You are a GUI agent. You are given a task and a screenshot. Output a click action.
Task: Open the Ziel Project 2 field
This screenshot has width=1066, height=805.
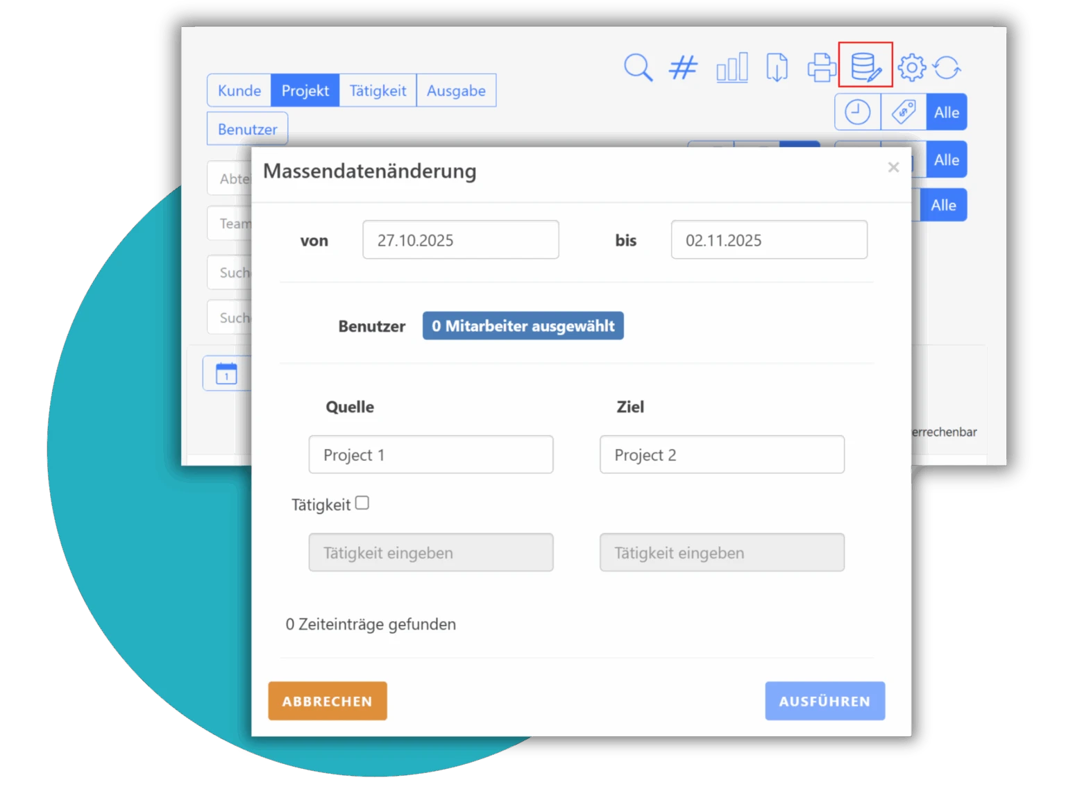pos(721,455)
